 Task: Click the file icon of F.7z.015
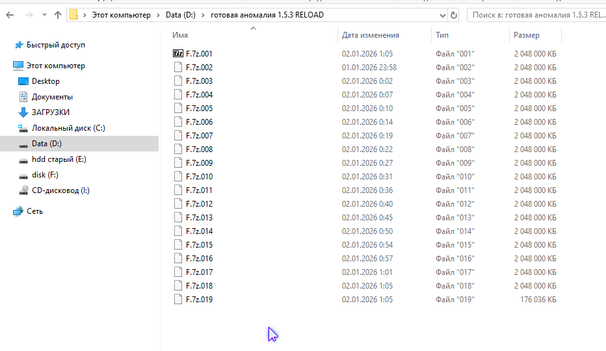(x=178, y=244)
